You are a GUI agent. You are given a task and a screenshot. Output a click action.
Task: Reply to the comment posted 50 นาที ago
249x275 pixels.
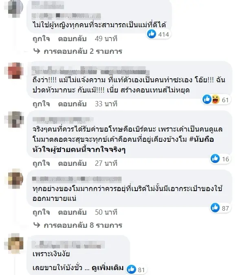click(72, 212)
